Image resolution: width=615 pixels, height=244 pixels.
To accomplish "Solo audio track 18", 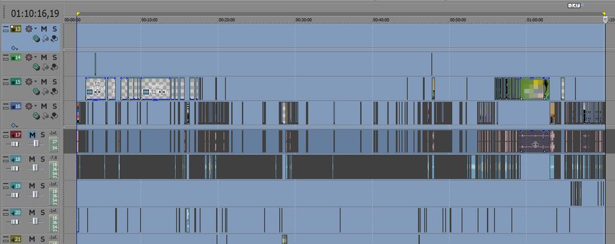I will click(x=42, y=159).
